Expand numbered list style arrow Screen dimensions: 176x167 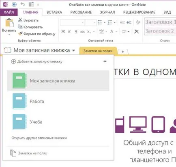(115, 22)
